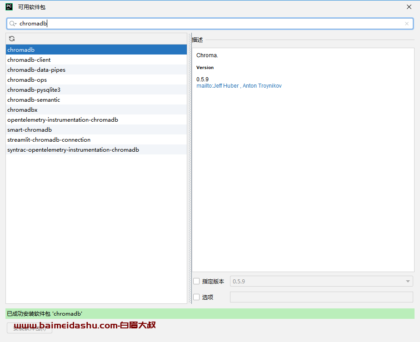Choose syntrac-opentelemetry-instrumentation-chromadb package
This screenshot has height=342, width=420.
[x=96, y=149]
